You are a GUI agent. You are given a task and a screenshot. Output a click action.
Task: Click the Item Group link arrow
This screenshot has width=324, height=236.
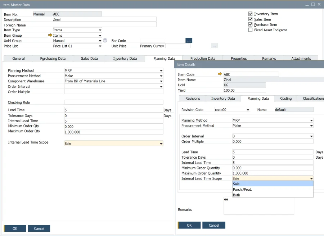click(50, 36)
